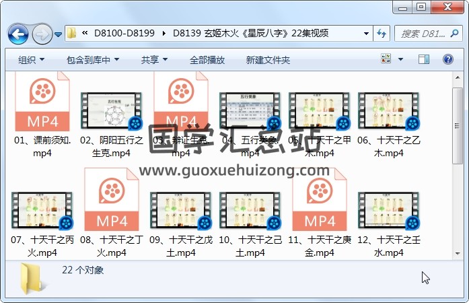Click the folder icon in address bar
469x303 pixels.
coord(72,33)
